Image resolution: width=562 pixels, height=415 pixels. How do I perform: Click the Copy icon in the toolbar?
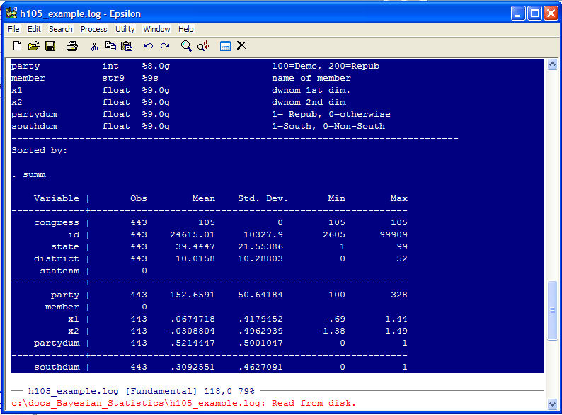point(110,46)
